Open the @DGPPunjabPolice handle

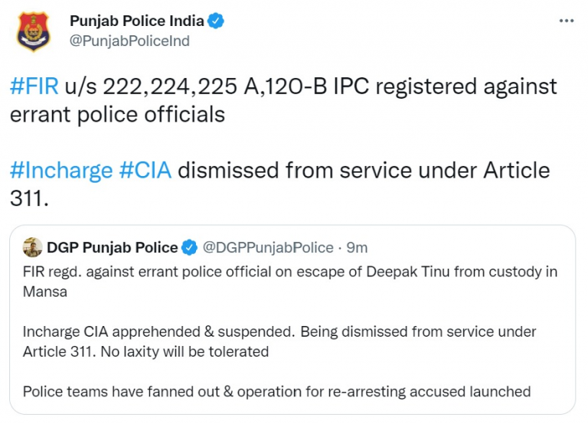click(267, 247)
